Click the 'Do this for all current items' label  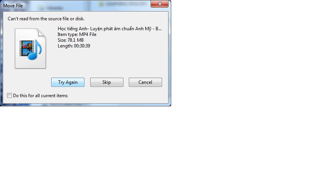click(x=41, y=96)
